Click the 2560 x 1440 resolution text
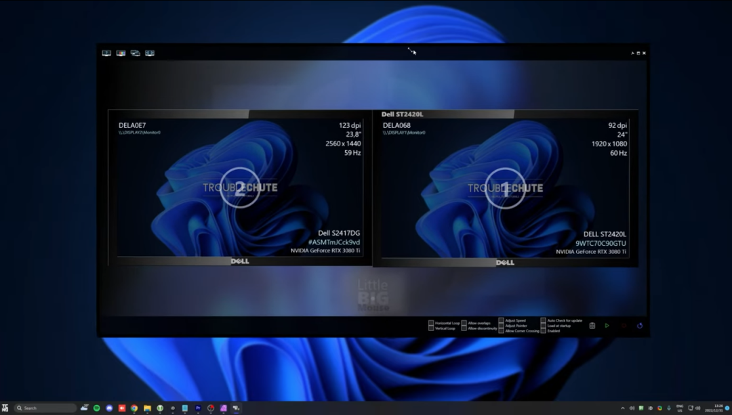 tap(343, 144)
